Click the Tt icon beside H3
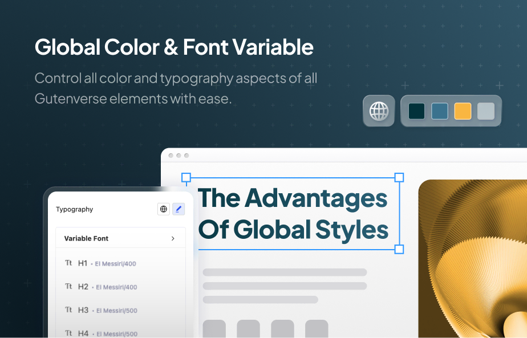The height and width of the screenshot is (338, 527). (x=68, y=310)
